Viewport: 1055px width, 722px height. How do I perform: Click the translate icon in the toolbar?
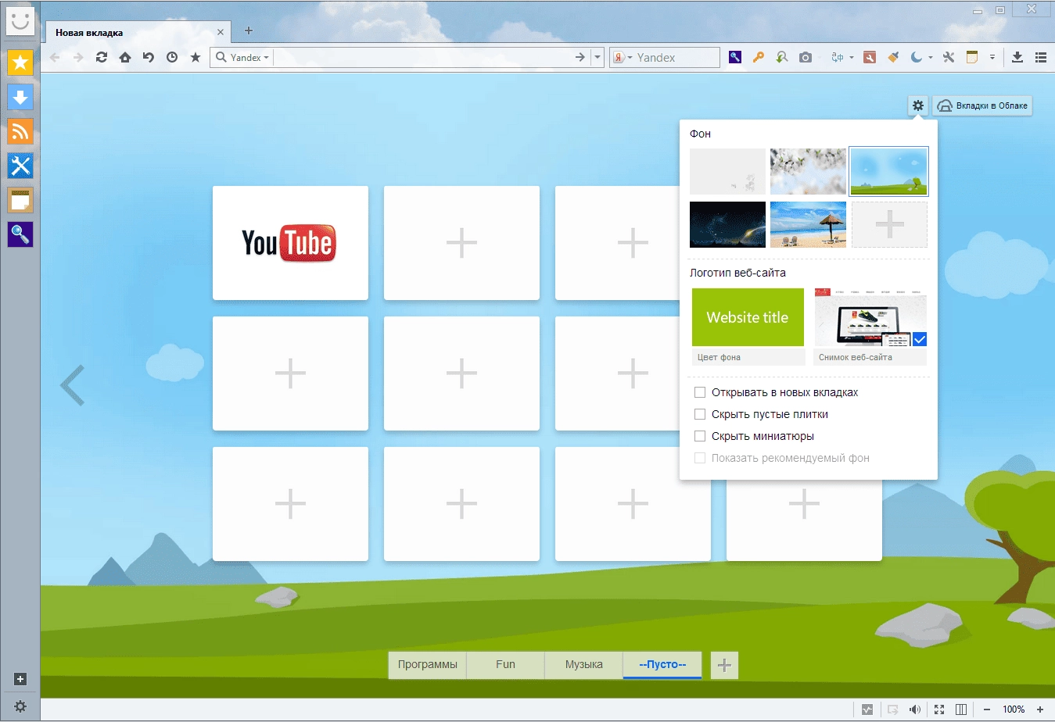point(838,57)
